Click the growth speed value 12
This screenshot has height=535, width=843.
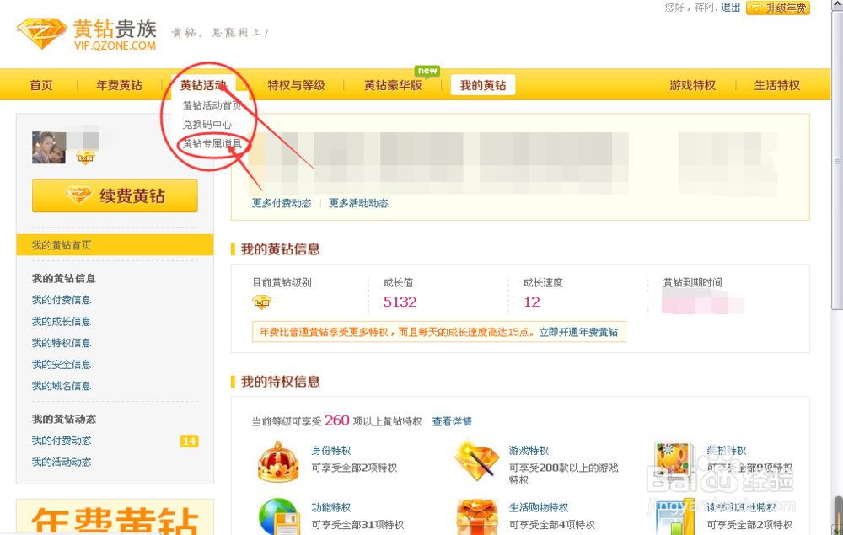point(532,302)
